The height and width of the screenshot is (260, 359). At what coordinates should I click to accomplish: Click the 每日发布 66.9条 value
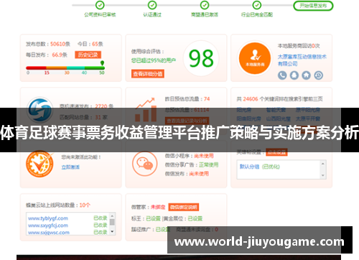coord(60,55)
